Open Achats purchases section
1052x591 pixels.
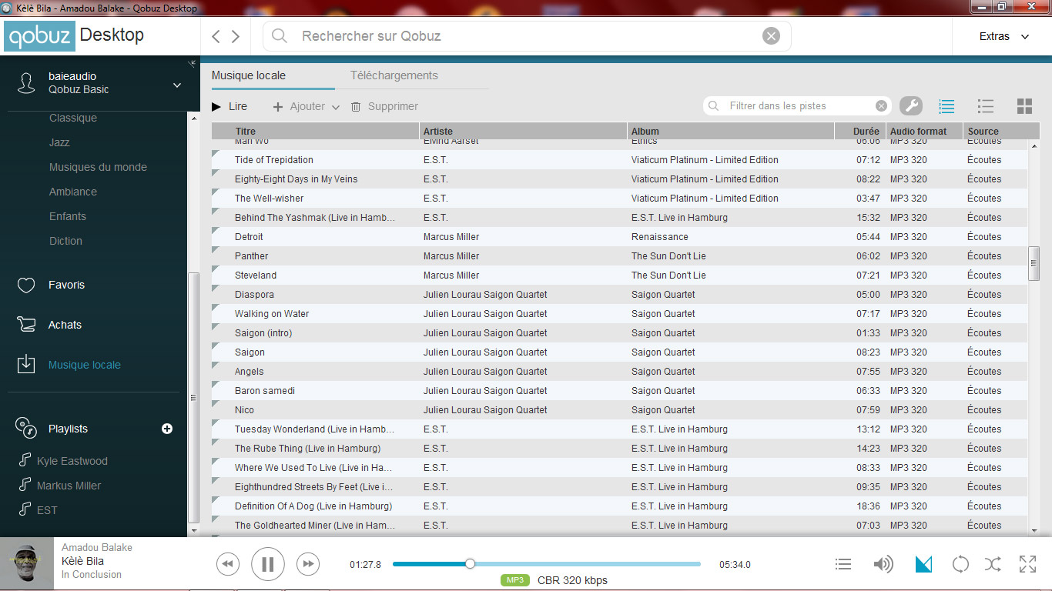pyautogui.click(x=65, y=325)
